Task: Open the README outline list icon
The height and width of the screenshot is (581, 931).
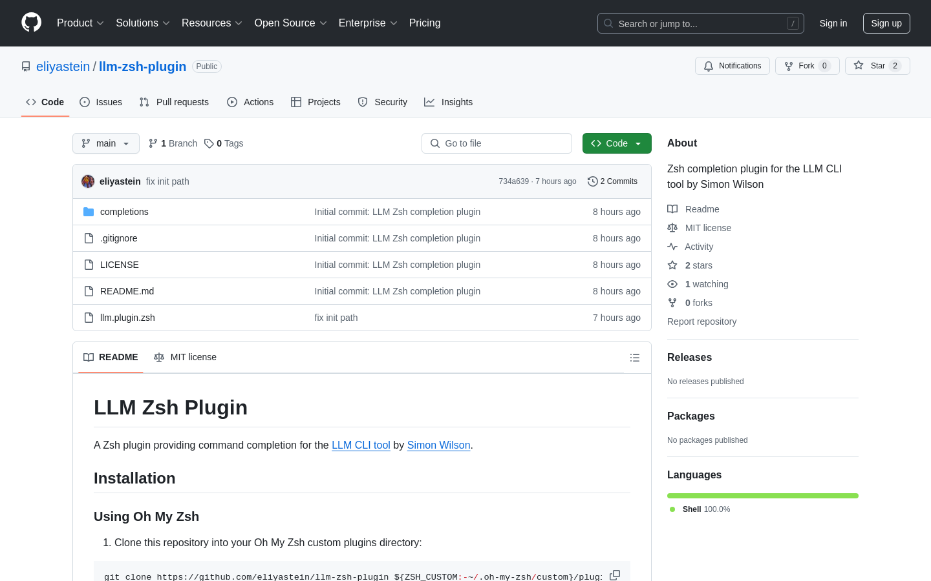Action: pyautogui.click(x=635, y=358)
